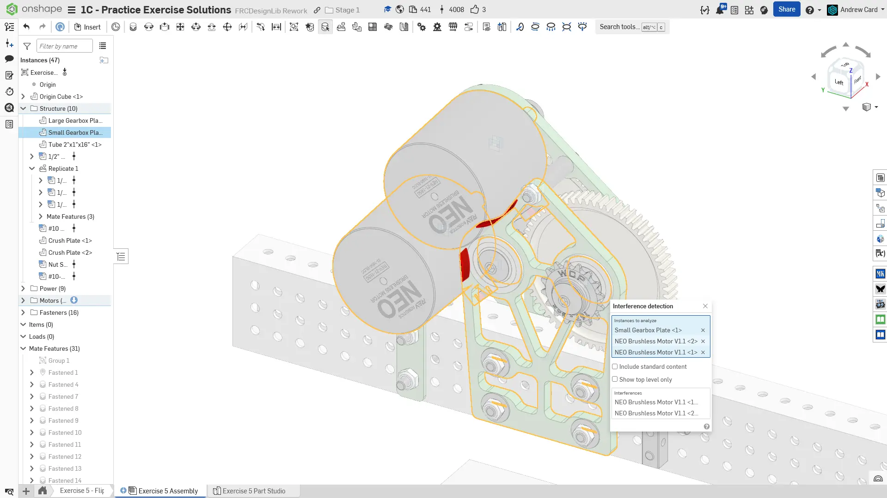The width and height of the screenshot is (887, 498).
Task: Click the filter funnel icon in instance list
Action: click(27, 46)
